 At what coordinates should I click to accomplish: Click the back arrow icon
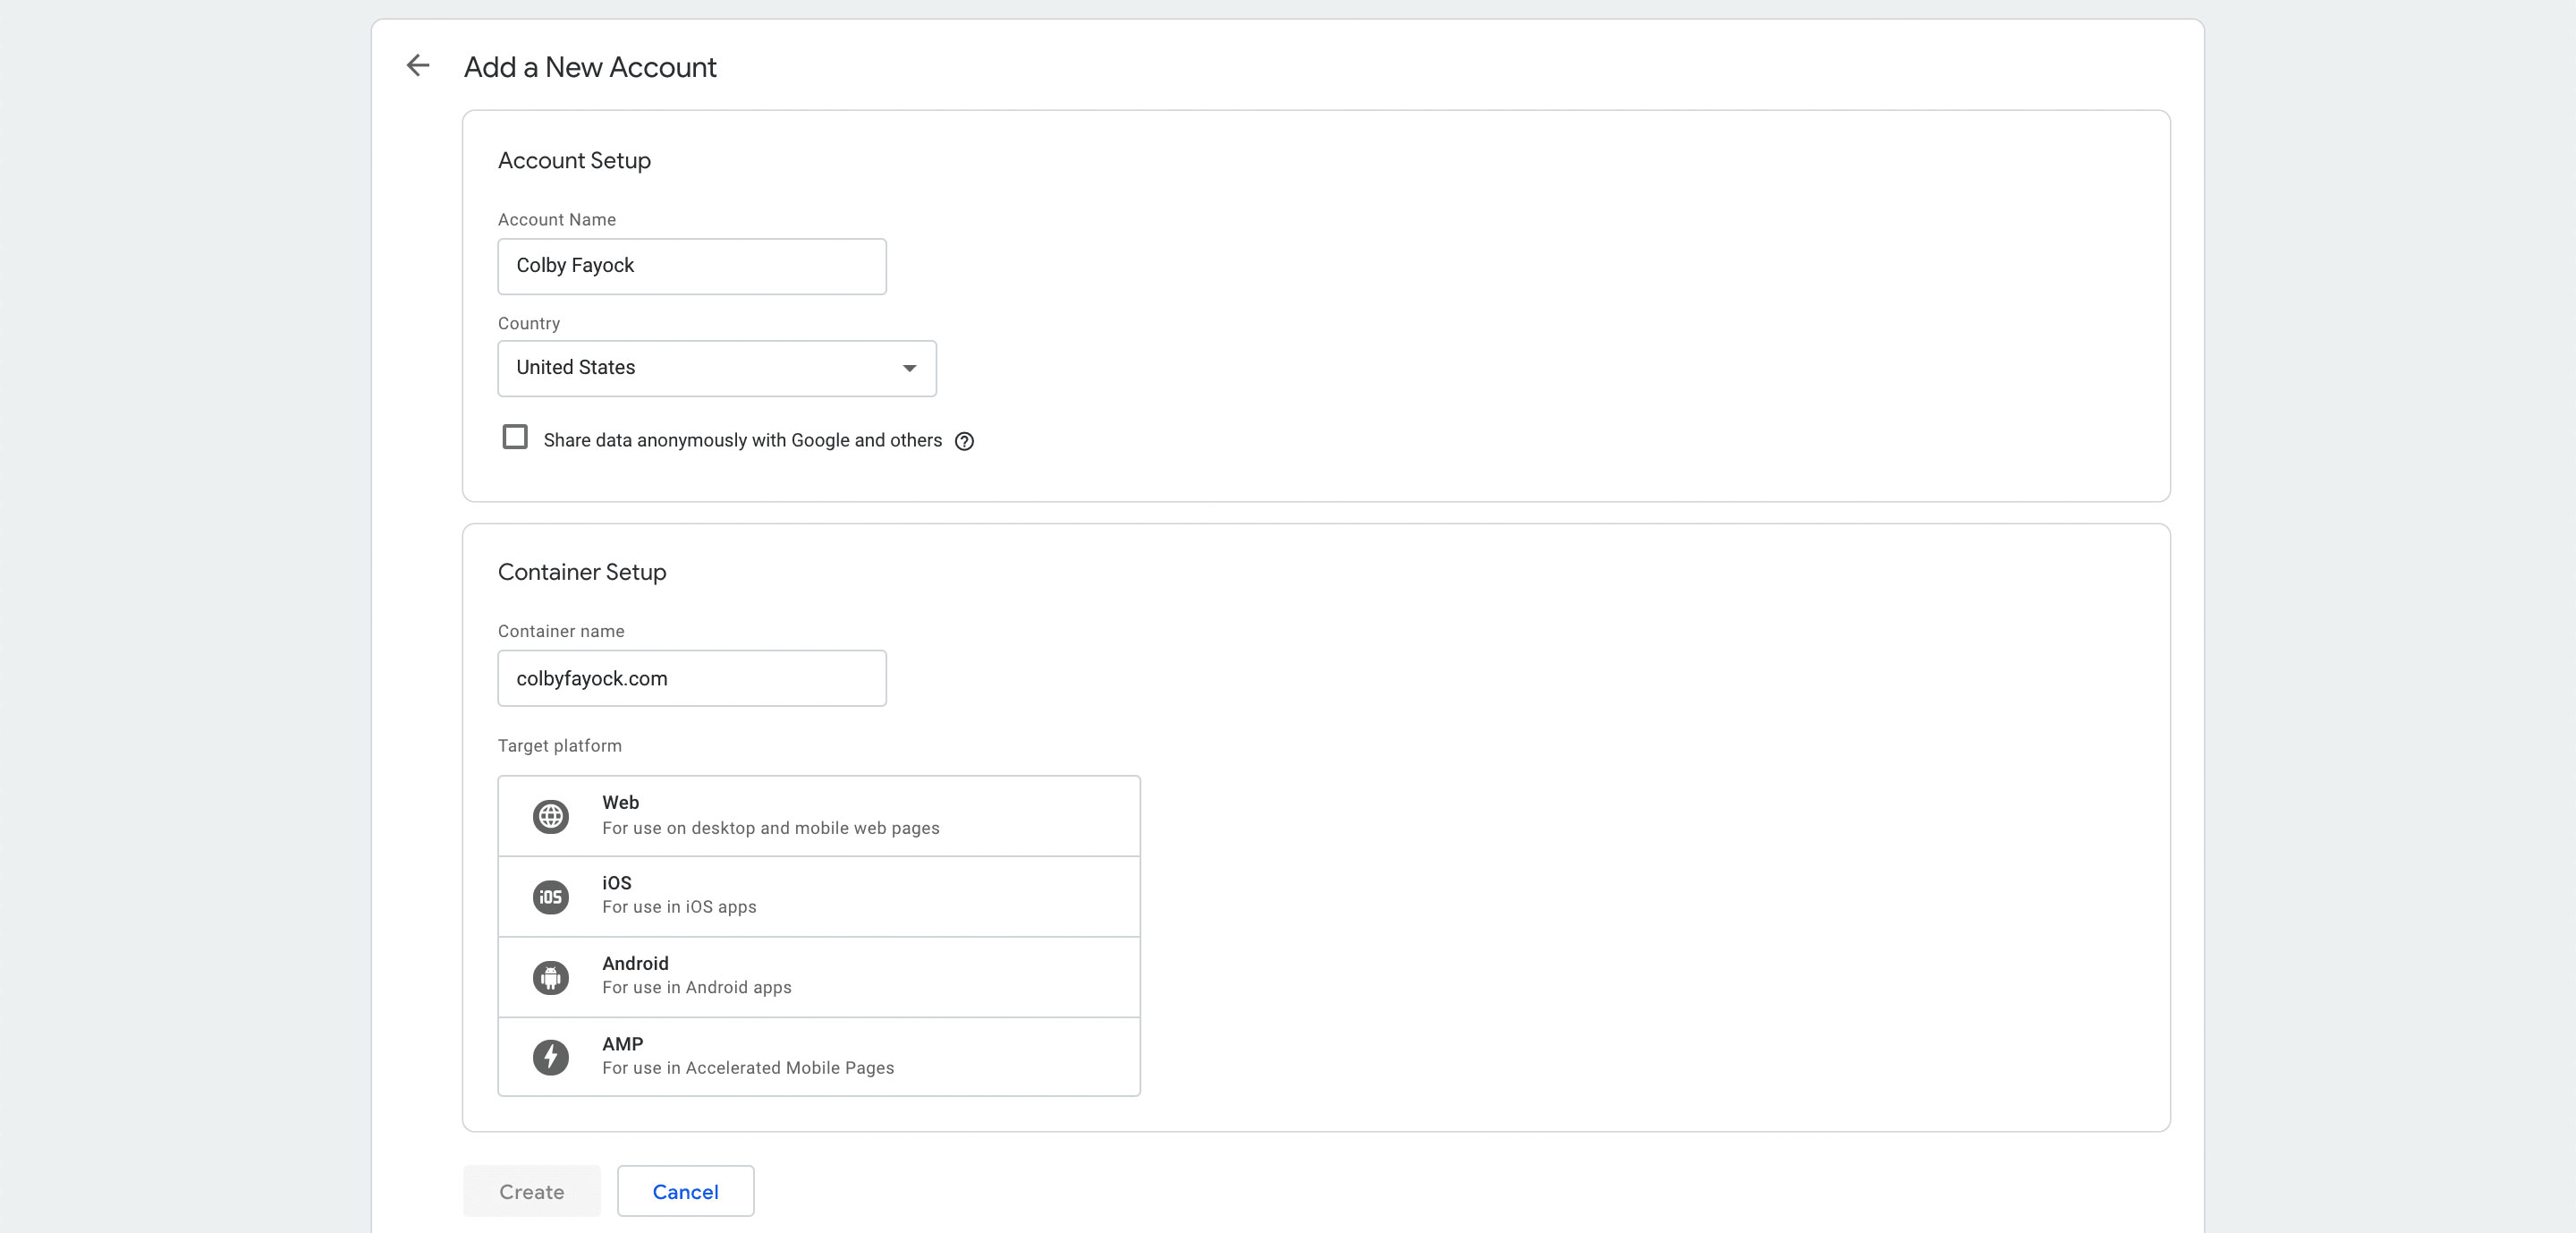(418, 66)
